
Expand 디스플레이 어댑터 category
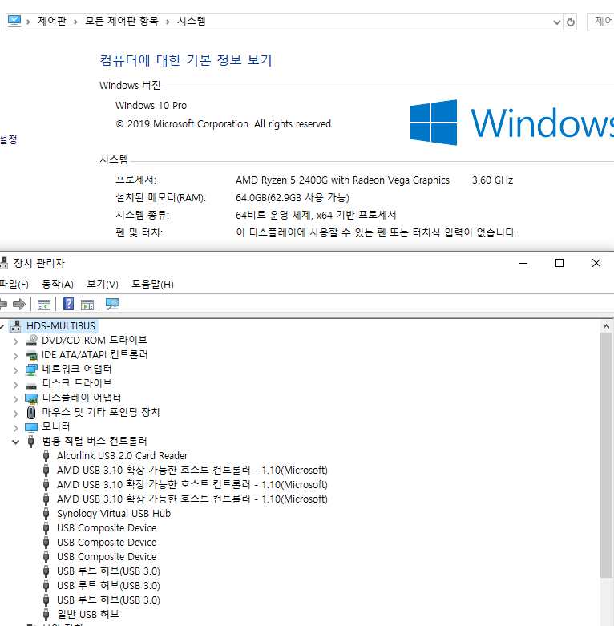(x=15, y=399)
